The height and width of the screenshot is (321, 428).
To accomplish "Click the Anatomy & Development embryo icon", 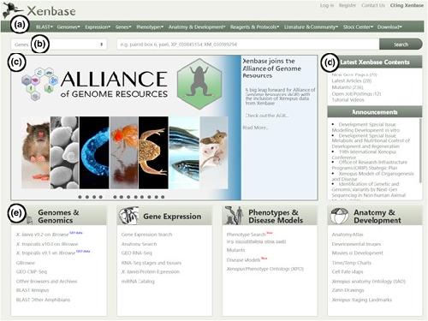I will click(x=339, y=216).
